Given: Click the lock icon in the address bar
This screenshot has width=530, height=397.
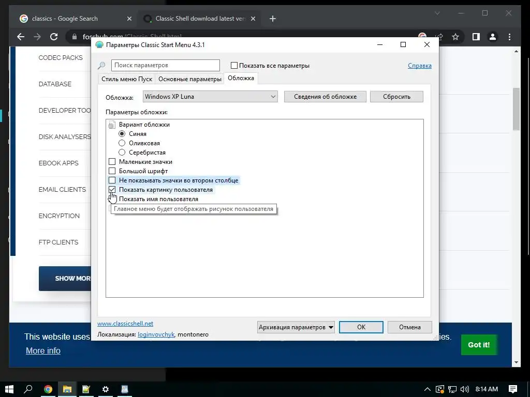Looking at the screenshot, I should (x=75, y=37).
